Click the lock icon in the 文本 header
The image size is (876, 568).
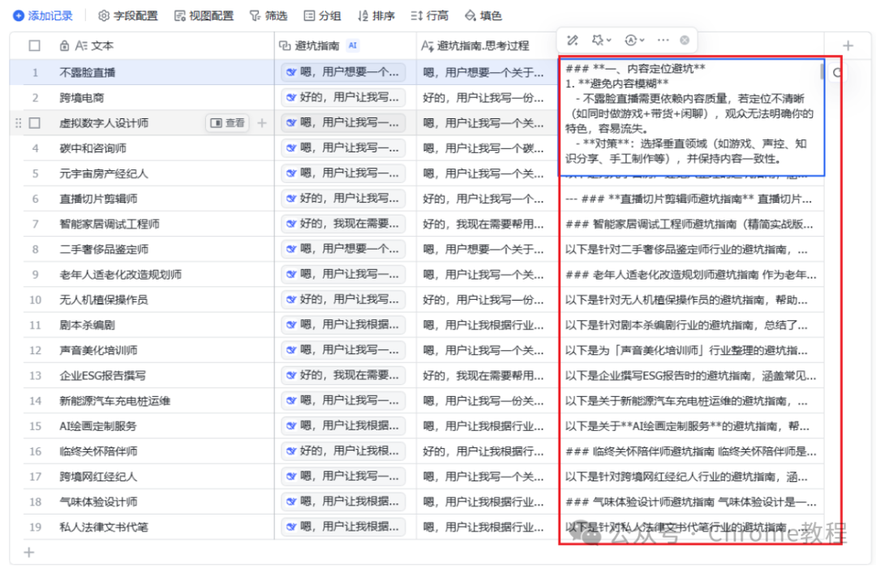coord(64,45)
